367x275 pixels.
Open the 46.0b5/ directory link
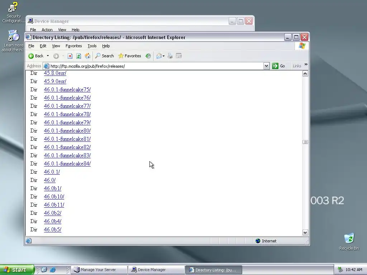[52, 230]
